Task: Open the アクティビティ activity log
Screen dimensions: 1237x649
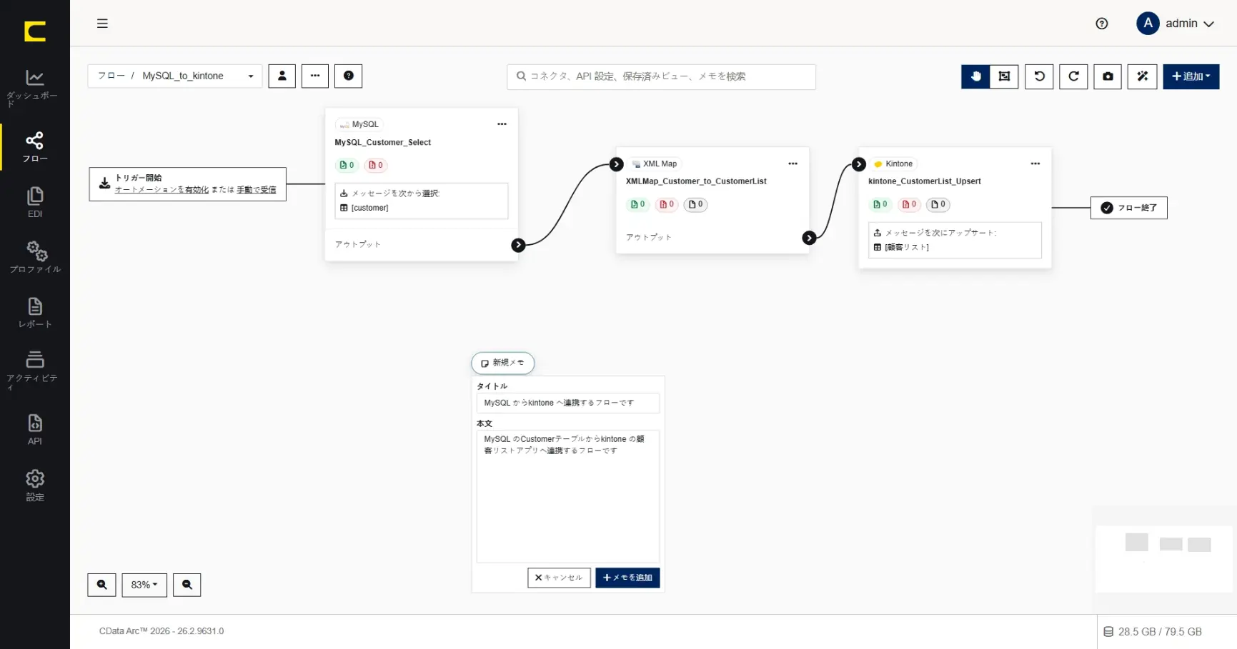Action: coord(34,371)
